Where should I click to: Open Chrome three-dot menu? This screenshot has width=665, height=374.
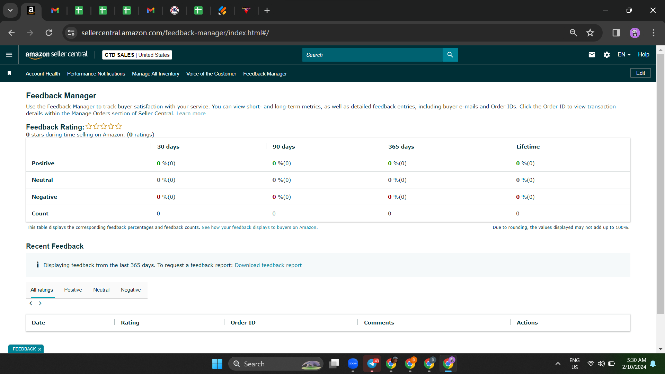(x=654, y=33)
